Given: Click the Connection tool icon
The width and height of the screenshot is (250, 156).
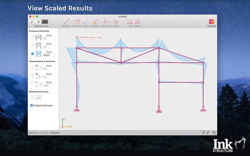Looking at the screenshot, I should (106, 22).
